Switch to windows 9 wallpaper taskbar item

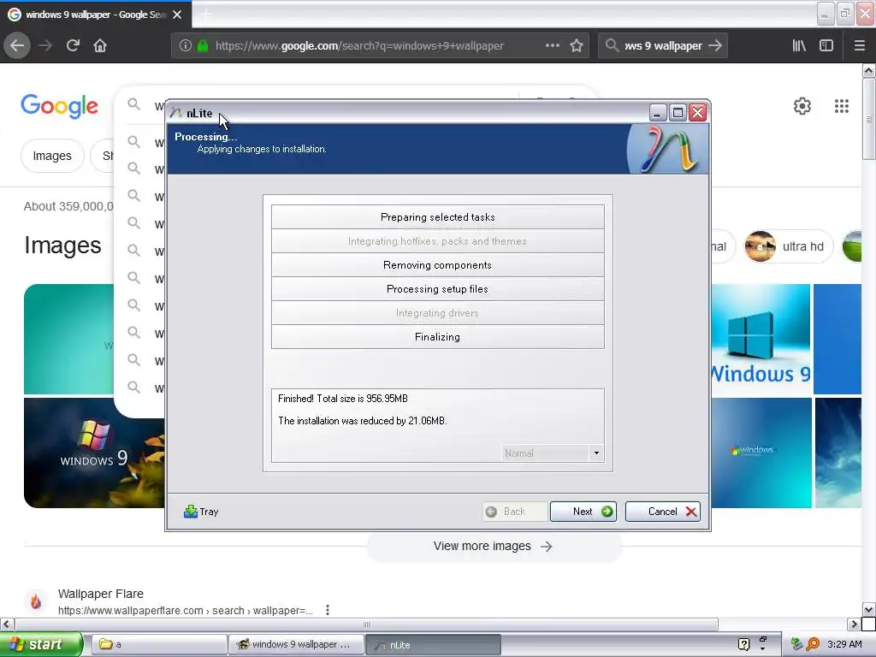coord(295,644)
